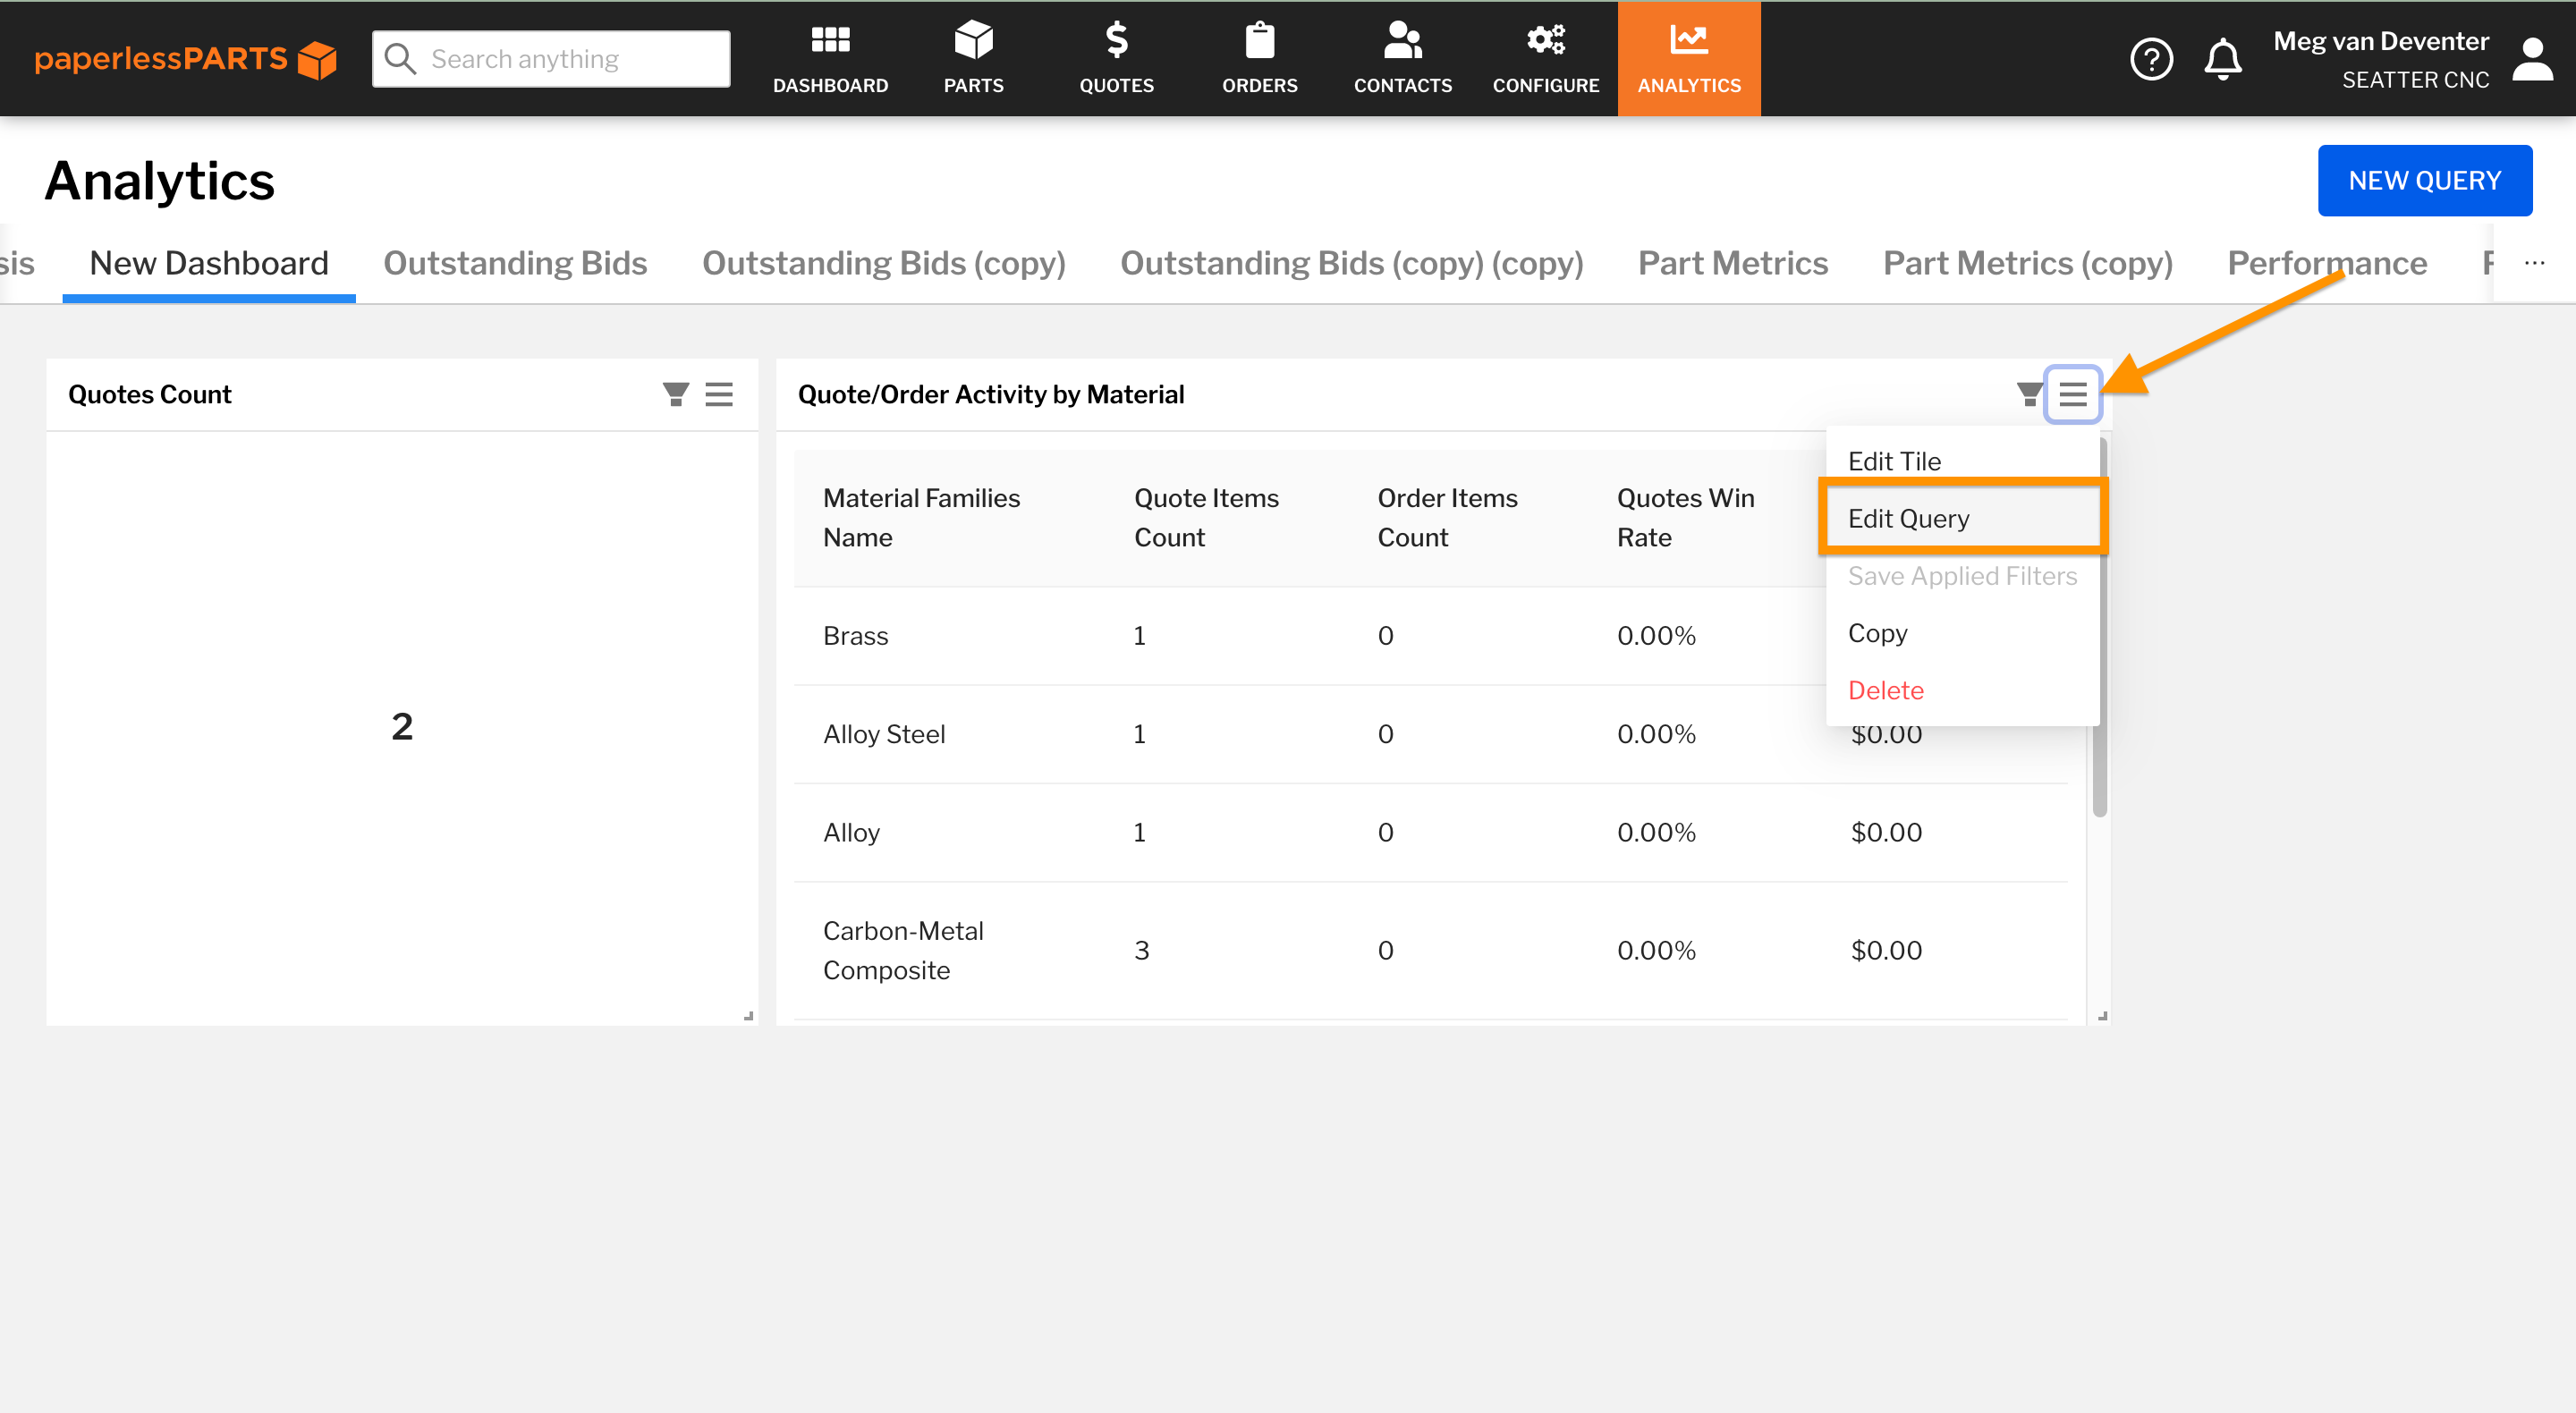Click the NEW QUERY button
This screenshot has width=2576, height=1413.
click(x=2425, y=180)
